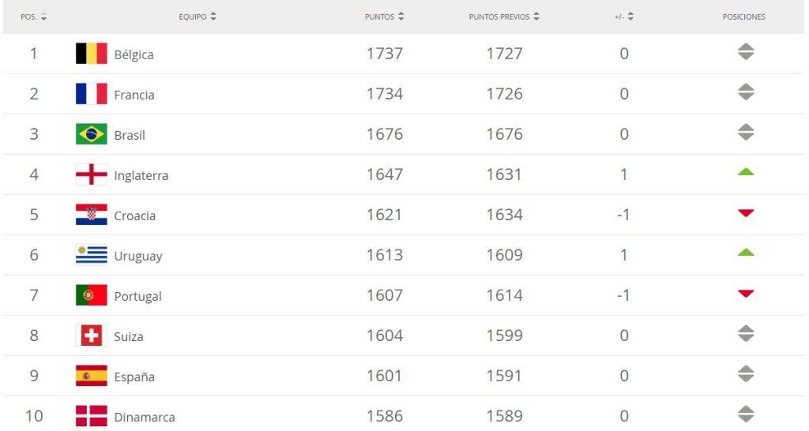Click the Croatia flag icon
The height and width of the screenshot is (431, 809).
(x=91, y=215)
